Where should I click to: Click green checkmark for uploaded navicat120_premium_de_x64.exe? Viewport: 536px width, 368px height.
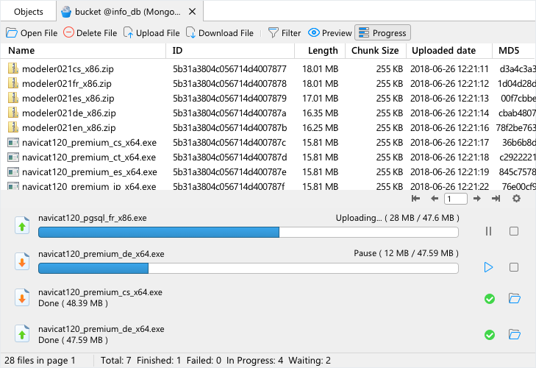point(490,335)
